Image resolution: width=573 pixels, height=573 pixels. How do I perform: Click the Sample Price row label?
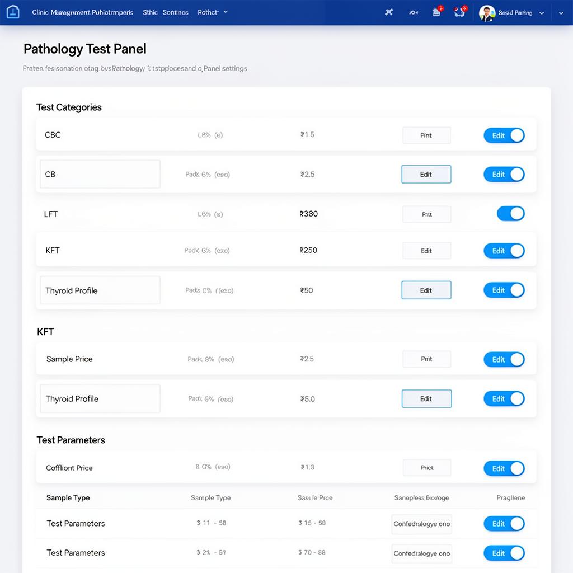tap(69, 359)
